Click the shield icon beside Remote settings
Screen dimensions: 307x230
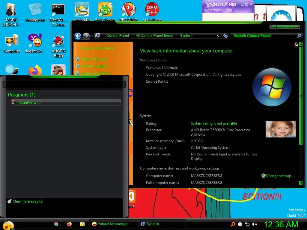click(77, 66)
